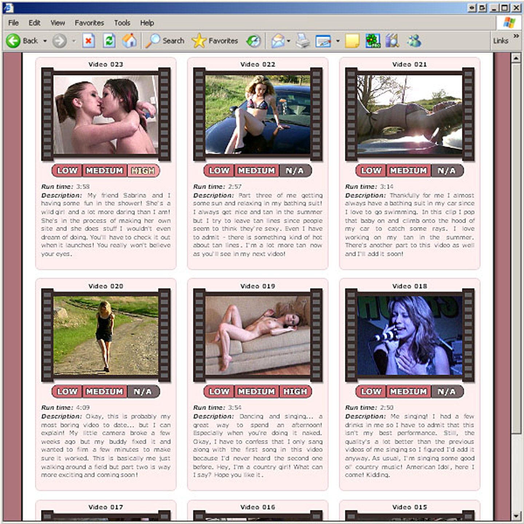The height and width of the screenshot is (524, 524).
Task: Open the Tools menu
Action: [x=122, y=23]
